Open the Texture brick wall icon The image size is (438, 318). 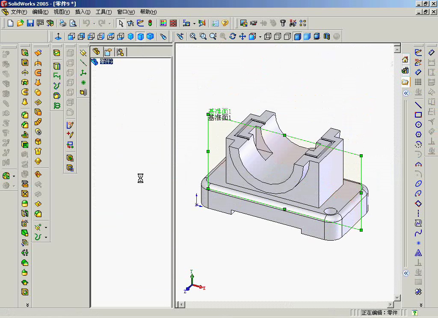pyautogui.click(x=173, y=23)
